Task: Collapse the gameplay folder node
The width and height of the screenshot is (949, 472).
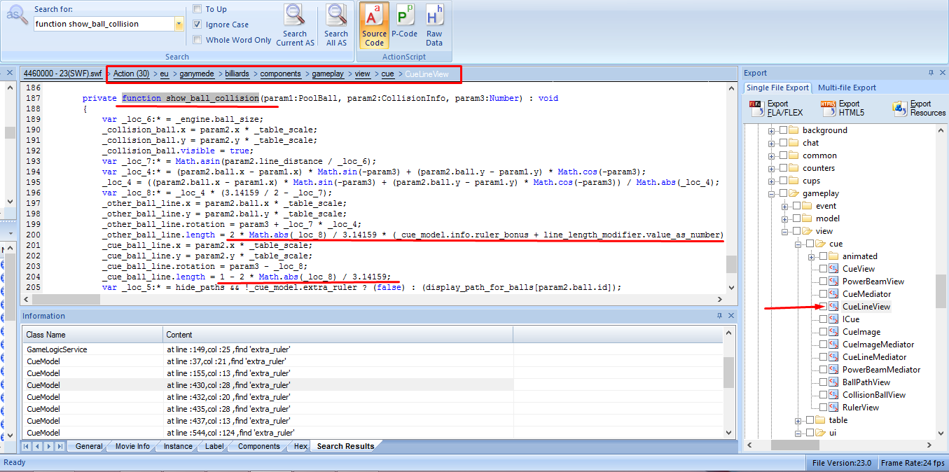Action: click(x=772, y=193)
